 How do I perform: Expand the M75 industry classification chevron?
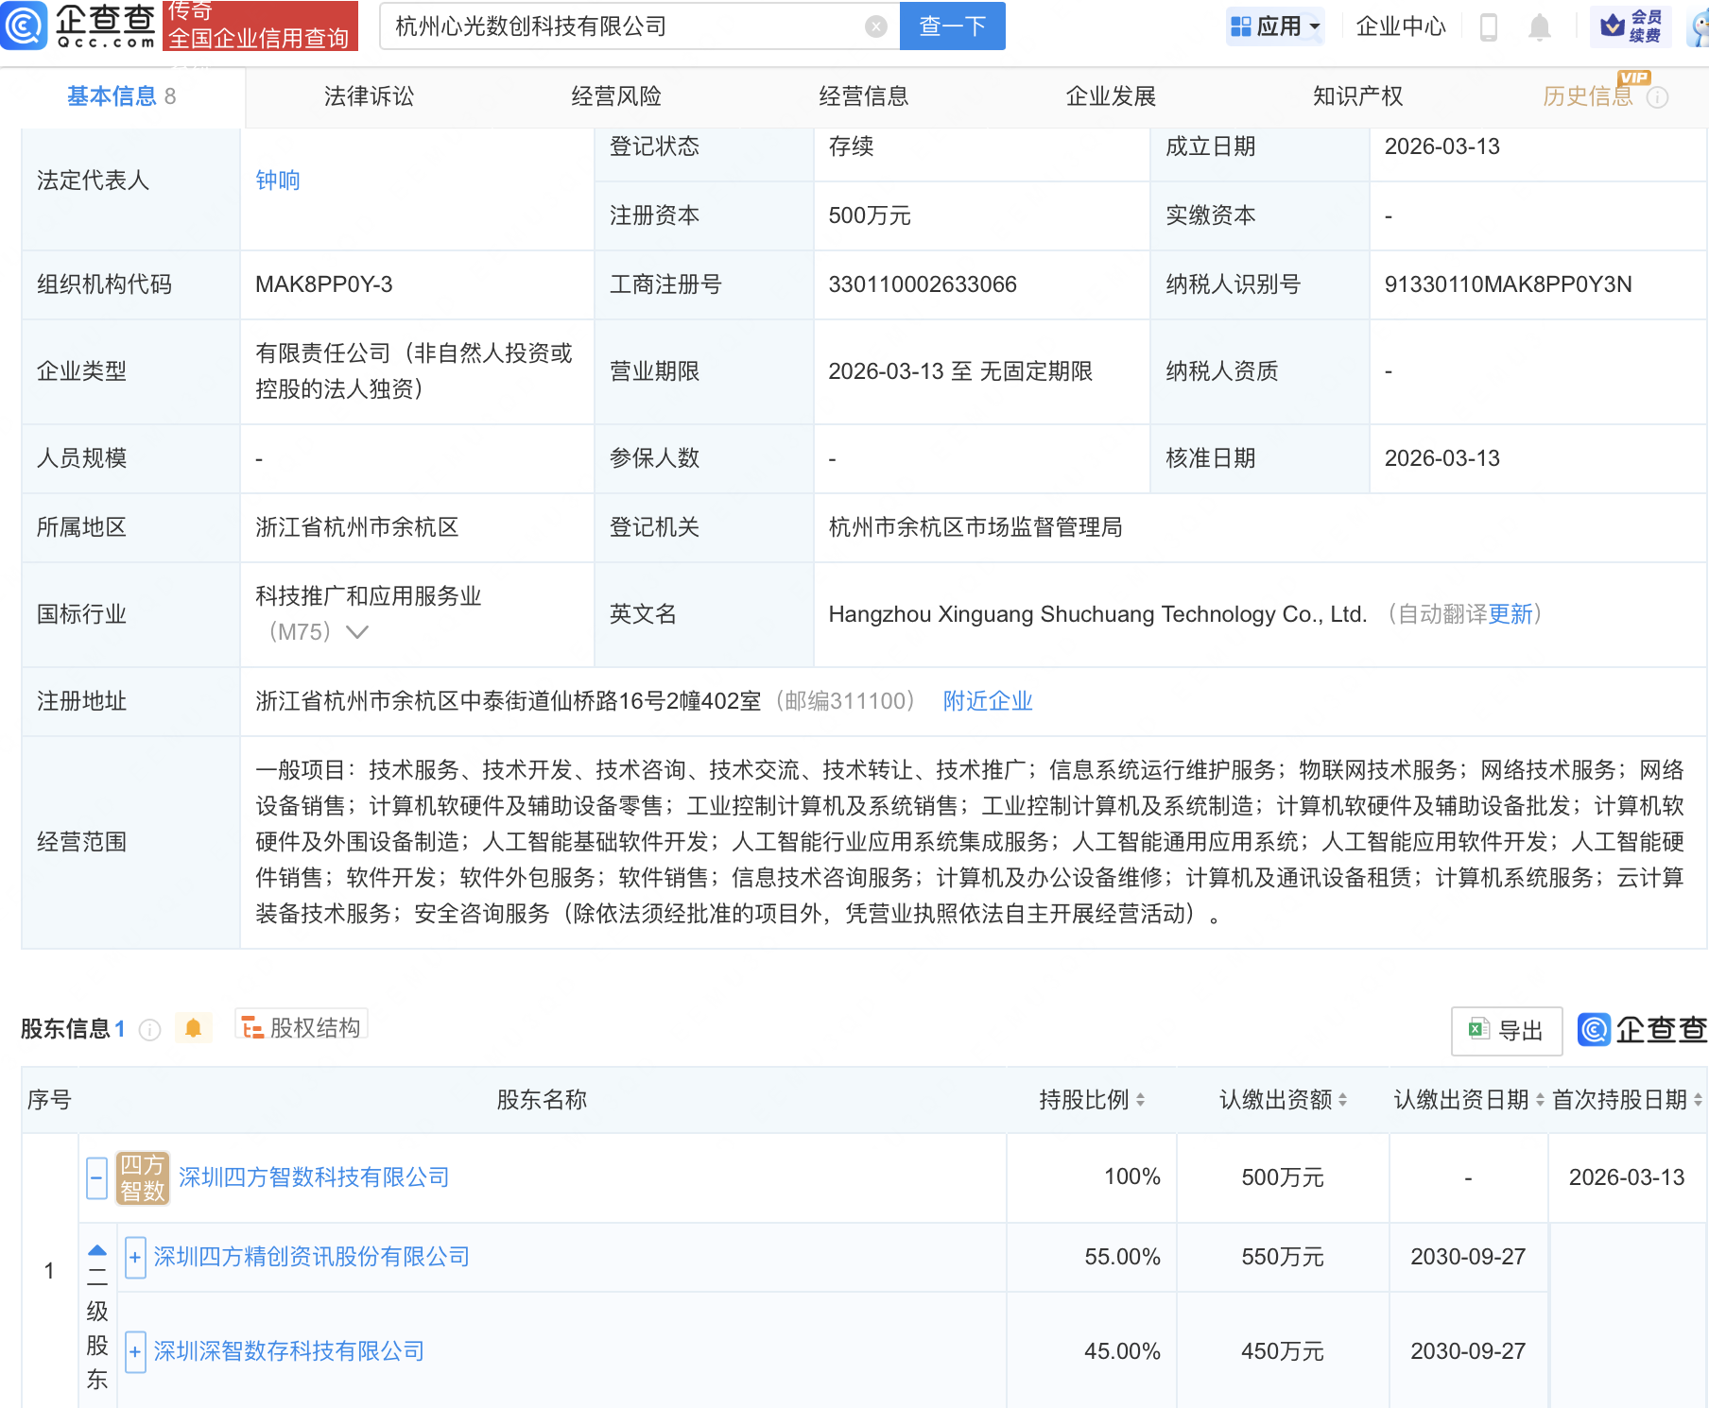[356, 631]
